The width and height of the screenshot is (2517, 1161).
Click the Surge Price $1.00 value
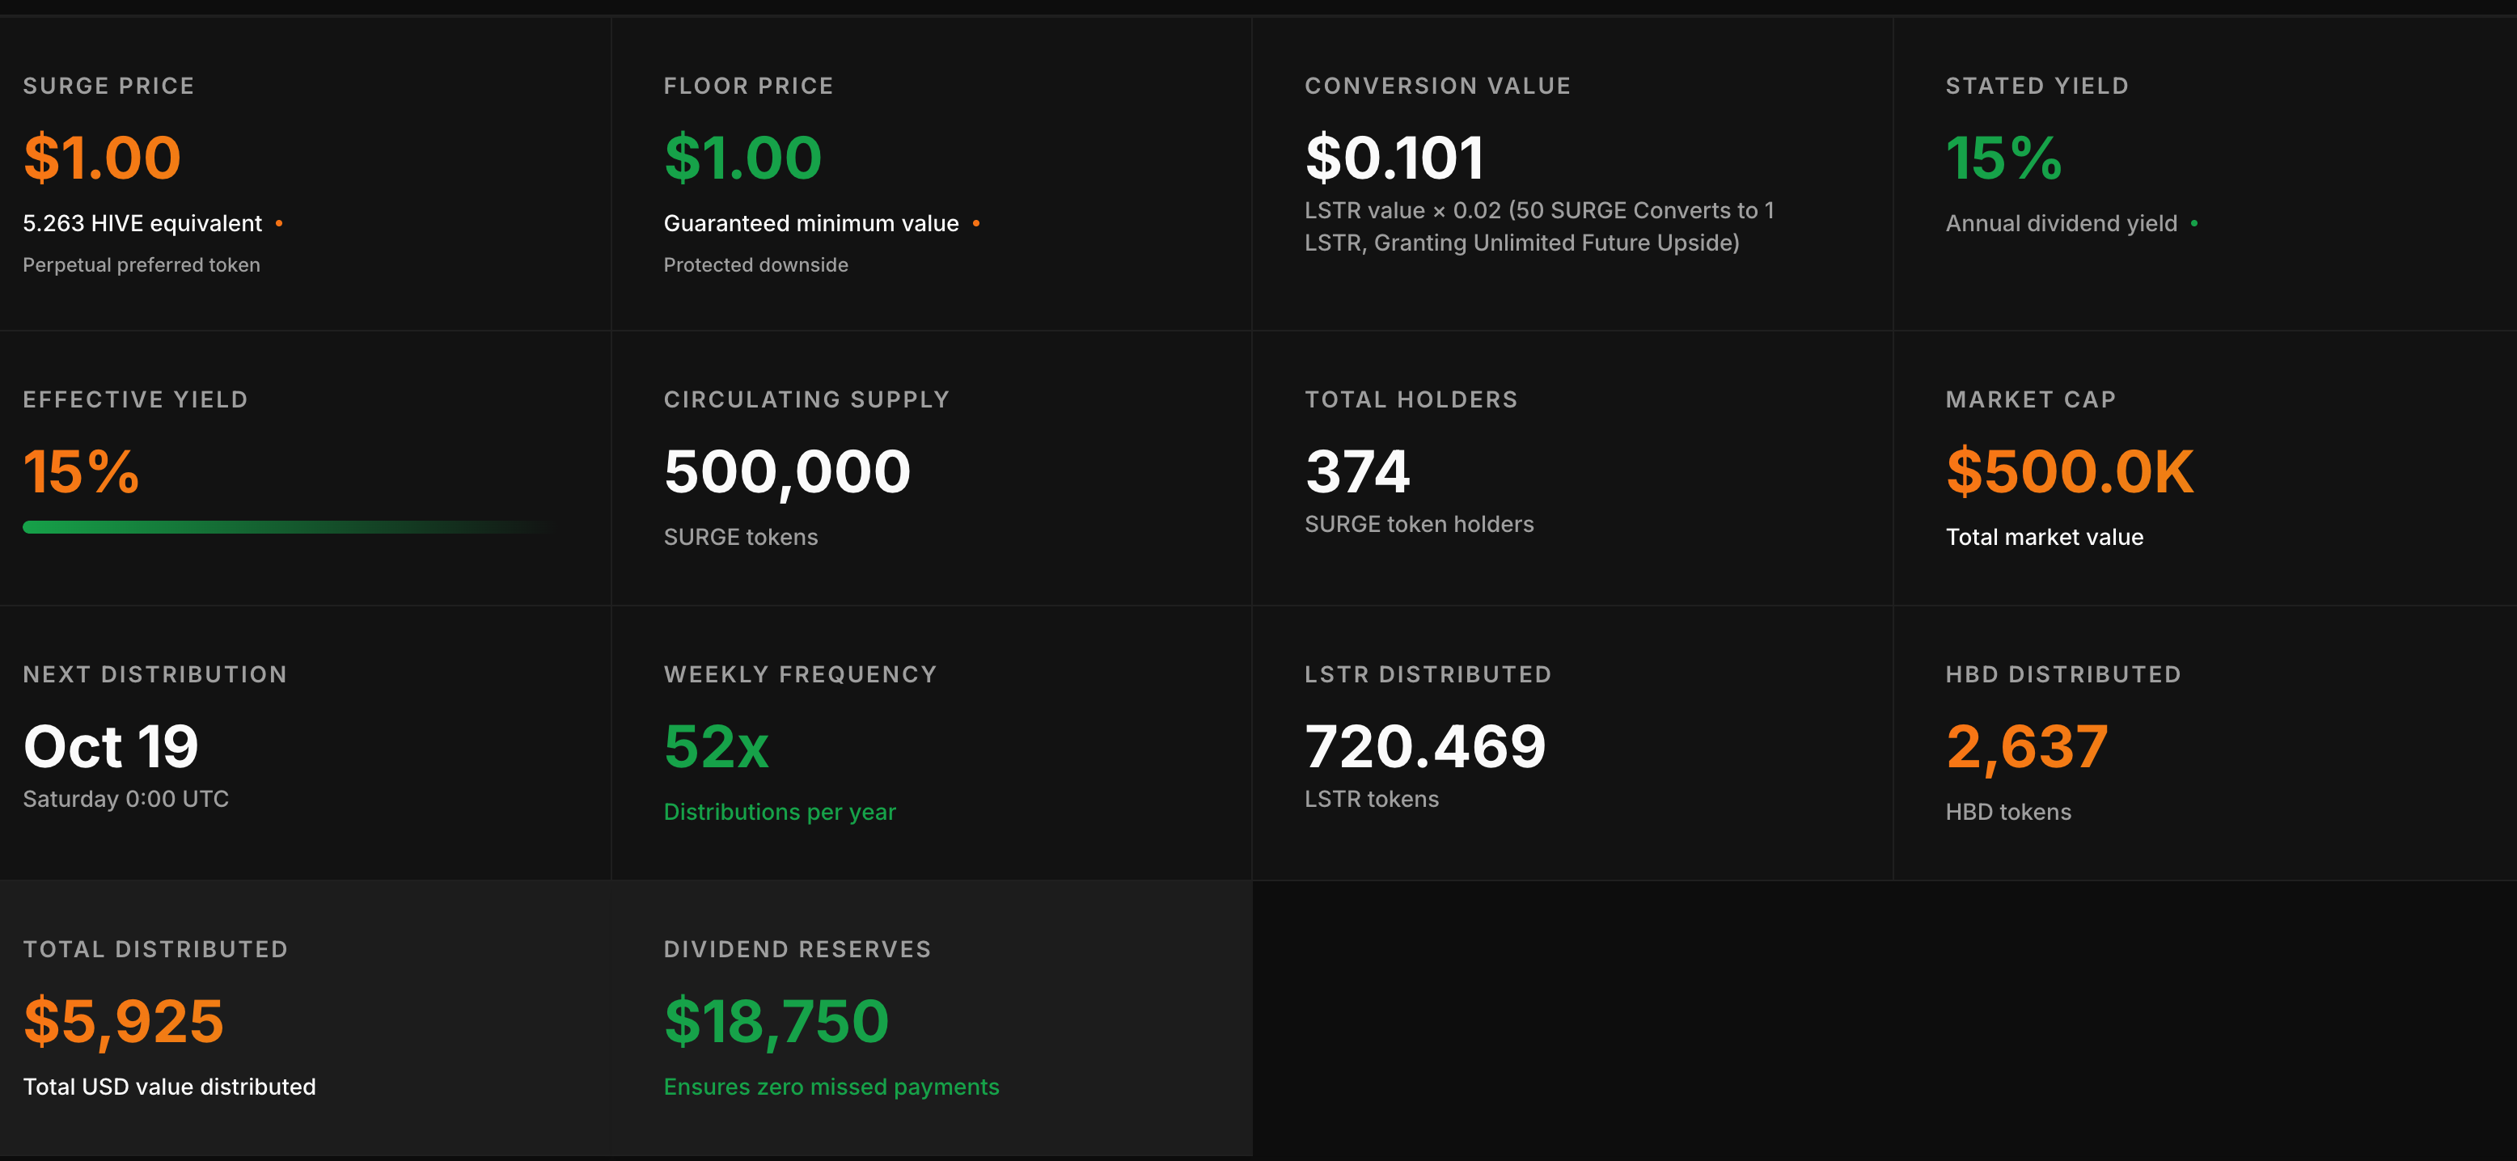pos(103,158)
